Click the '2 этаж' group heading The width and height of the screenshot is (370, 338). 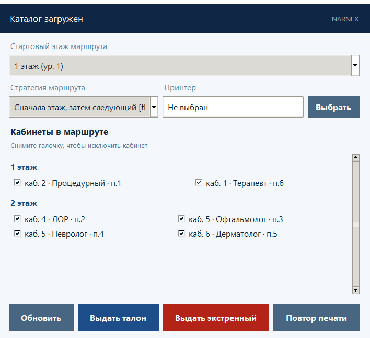click(24, 203)
